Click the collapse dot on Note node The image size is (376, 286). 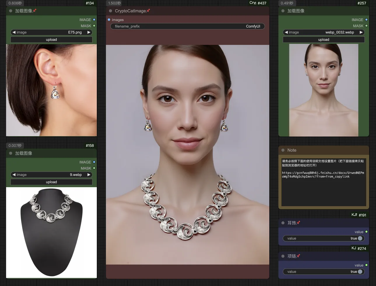click(283, 150)
